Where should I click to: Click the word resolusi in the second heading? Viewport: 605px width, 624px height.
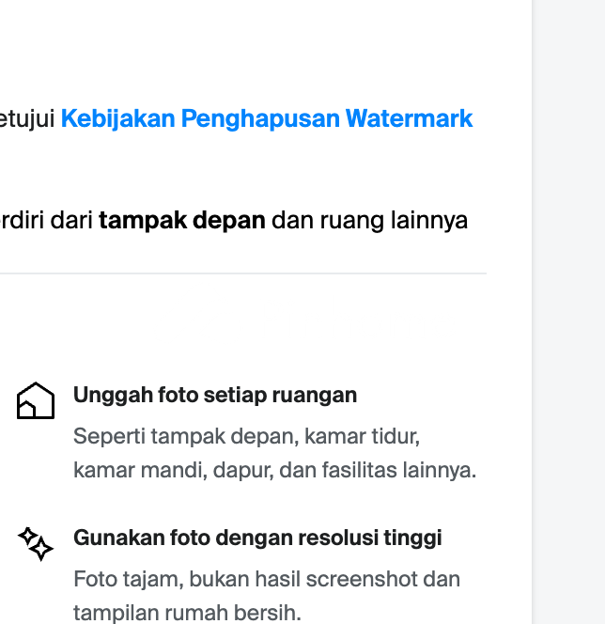(x=335, y=538)
